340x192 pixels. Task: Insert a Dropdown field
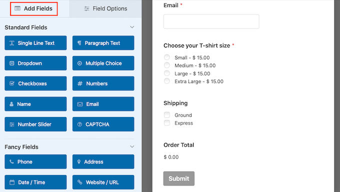coord(35,63)
